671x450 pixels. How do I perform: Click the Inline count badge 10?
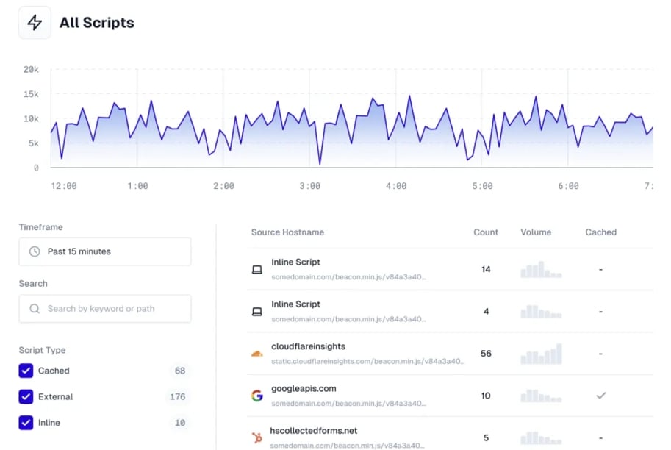(x=180, y=423)
